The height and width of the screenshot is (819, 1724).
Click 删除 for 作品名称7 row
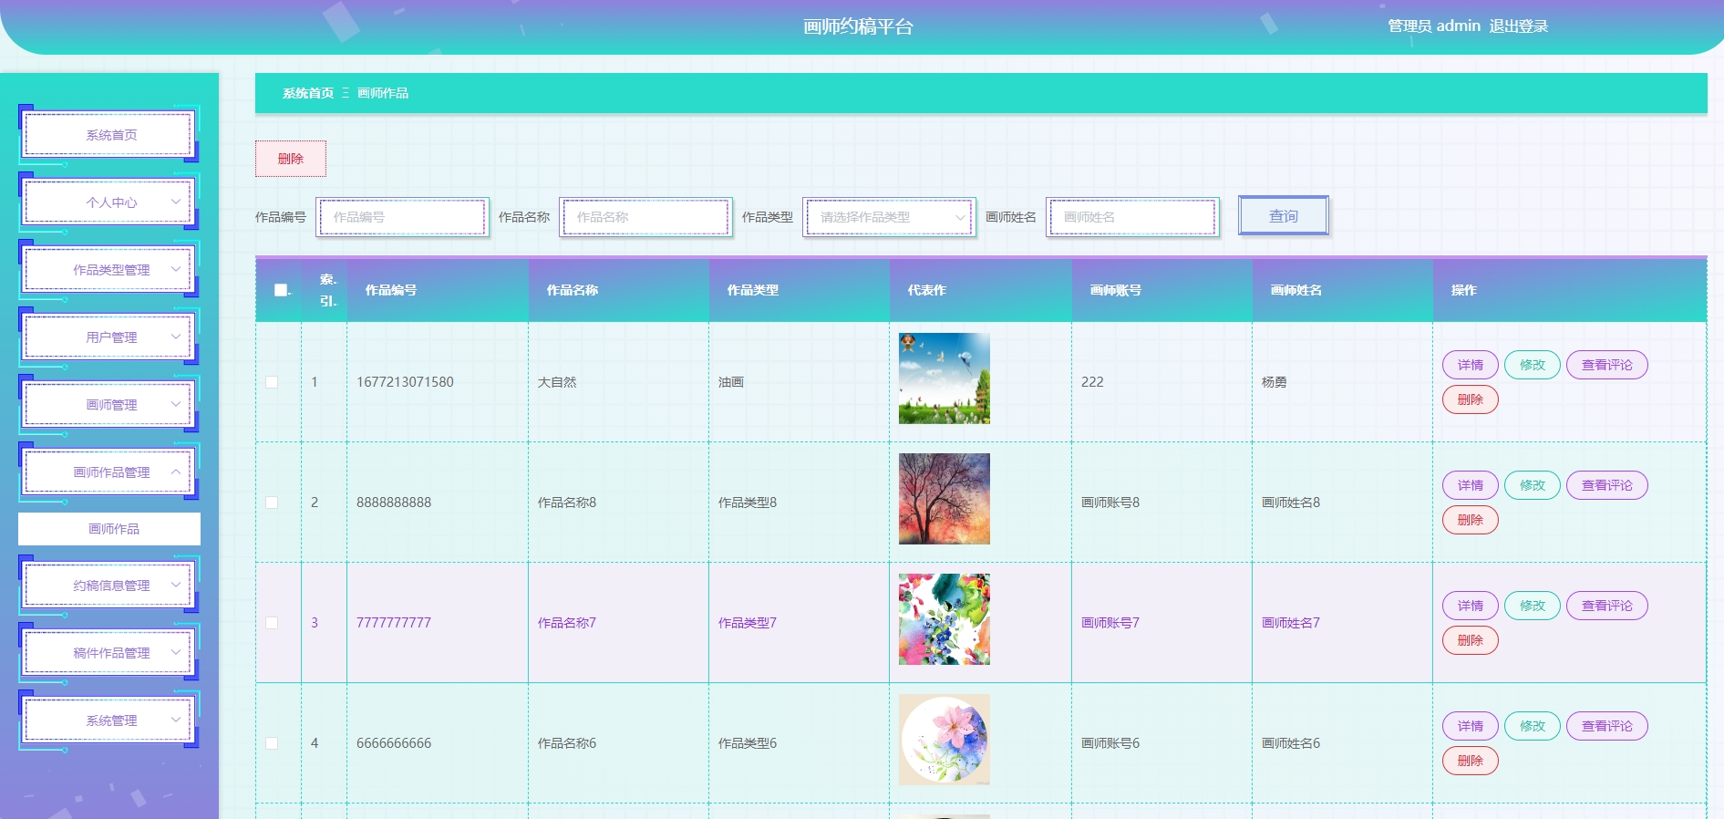pyautogui.click(x=1471, y=640)
